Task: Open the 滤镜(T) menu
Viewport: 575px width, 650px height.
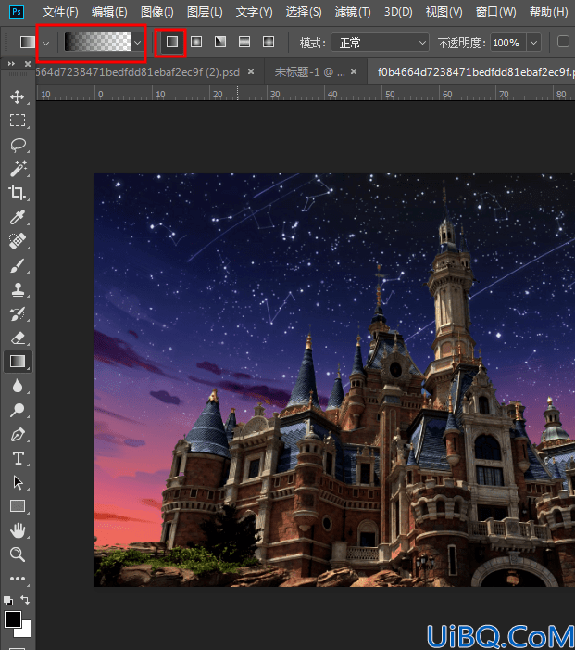Action: (353, 12)
